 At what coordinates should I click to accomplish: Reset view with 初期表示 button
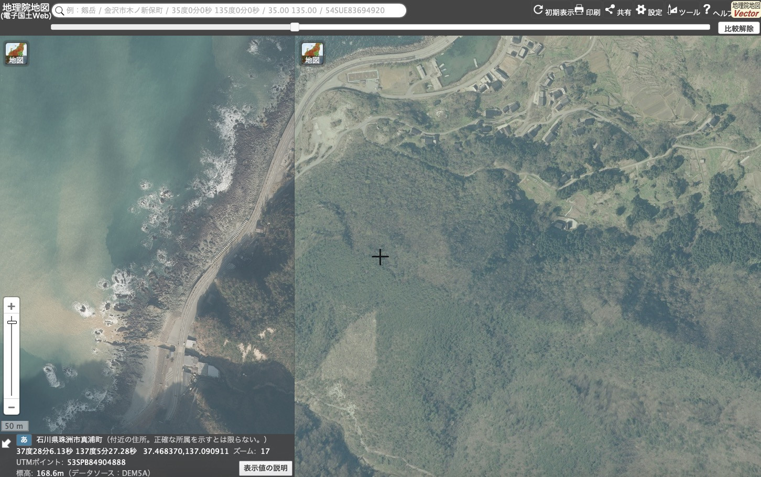pyautogui.click(x=553, y=10)
